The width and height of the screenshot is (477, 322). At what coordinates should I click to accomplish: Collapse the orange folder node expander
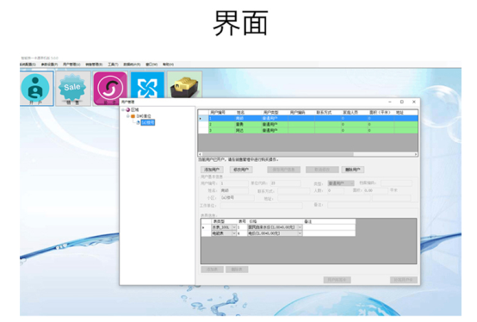pyautogui.click(x=127, y=116)
